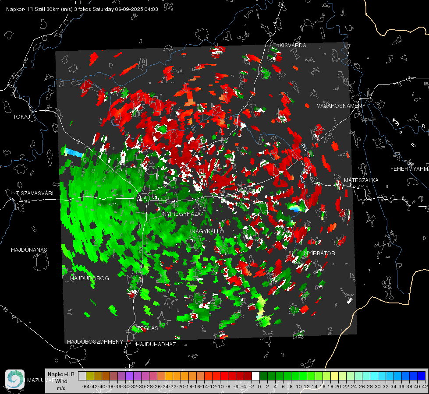Click the TISZAVASVÁRI city label

(35, 193)
